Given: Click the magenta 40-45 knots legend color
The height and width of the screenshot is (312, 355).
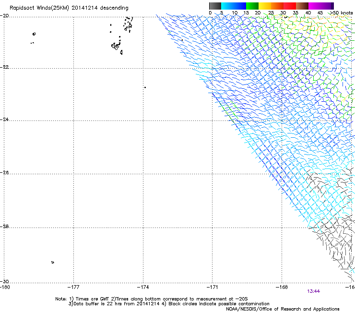Looking at the screenshot, I should tap(315, 6).
